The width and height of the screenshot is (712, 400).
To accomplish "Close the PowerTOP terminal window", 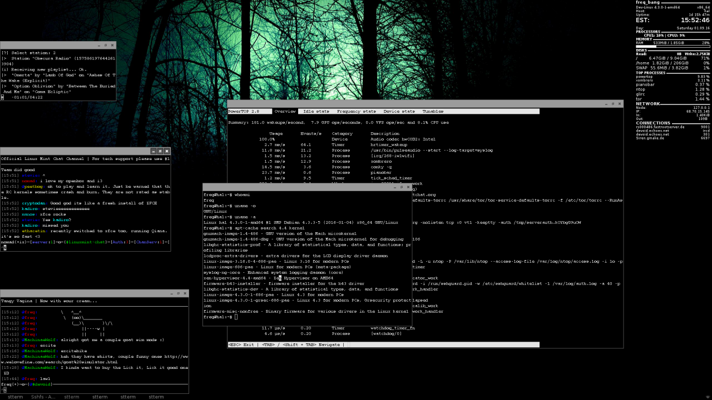I will (x=619, y=104).
